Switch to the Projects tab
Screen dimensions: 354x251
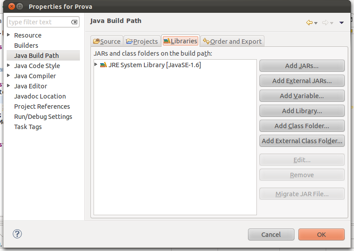pyautogui.click(x=142, y=41)
